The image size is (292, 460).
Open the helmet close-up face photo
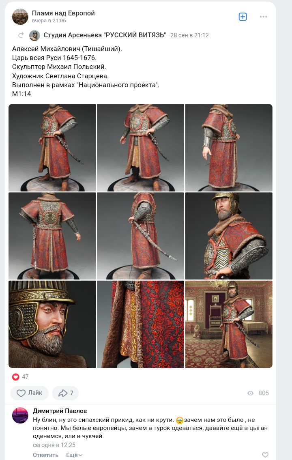(52, 324)
